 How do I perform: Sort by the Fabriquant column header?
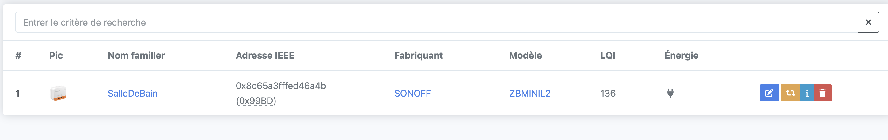pyautogui.click(x=418, y=55)
